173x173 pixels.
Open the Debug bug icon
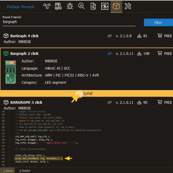click(x=70, y=6)
